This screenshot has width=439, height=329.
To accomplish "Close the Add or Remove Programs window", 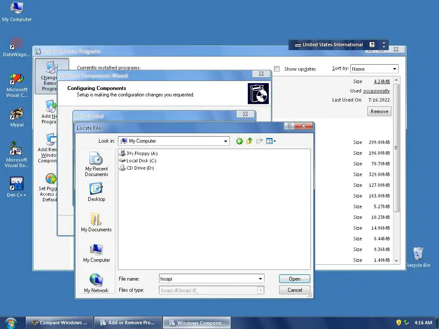I will click(396, 49).
